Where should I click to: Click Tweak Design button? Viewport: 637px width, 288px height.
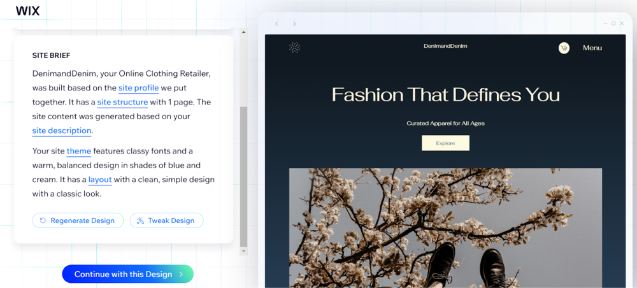click(x=166, y=220)
